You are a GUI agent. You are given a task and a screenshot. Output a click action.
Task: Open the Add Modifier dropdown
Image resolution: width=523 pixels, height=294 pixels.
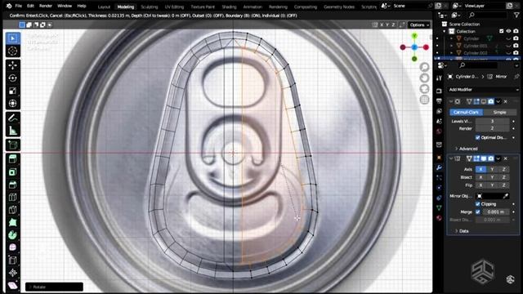point(483,90)
